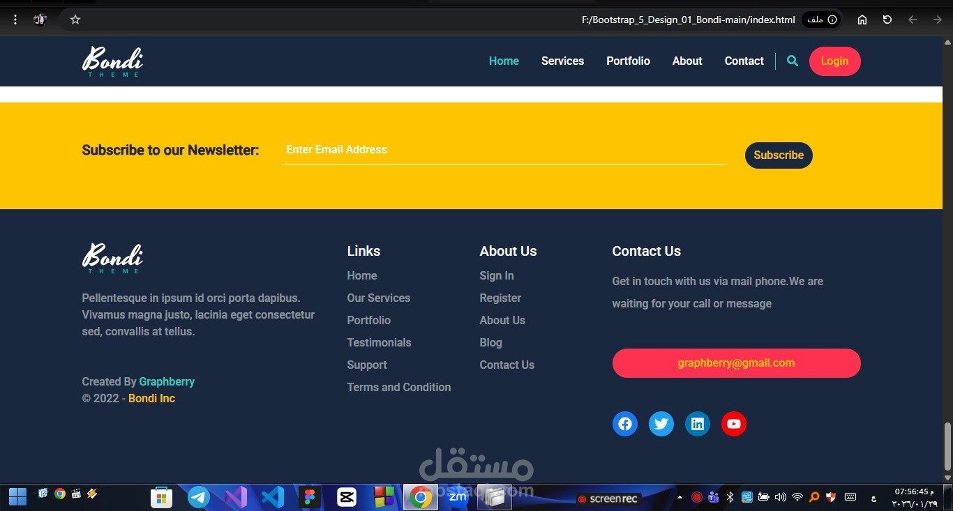Open footer Contact Us link
This screenshot has width=953, height=511.
[507, 365]
